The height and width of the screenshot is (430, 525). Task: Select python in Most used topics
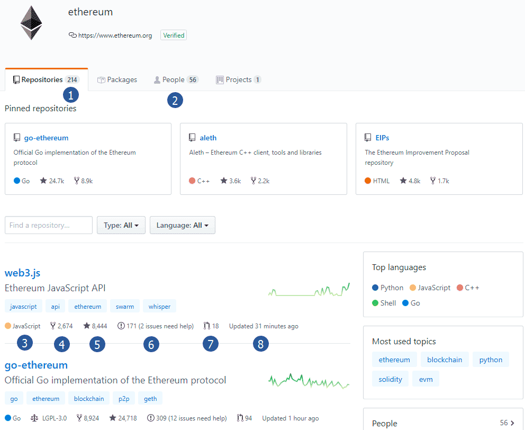tap(491, 360)
